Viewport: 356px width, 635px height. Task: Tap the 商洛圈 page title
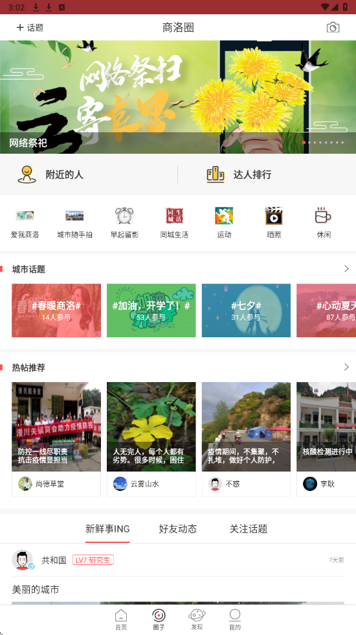pyautogui.click(x=178, y=27)
